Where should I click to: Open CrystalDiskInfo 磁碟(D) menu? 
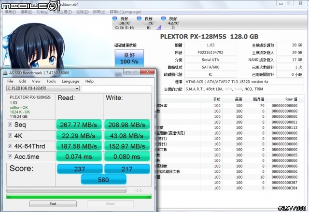(83, 12)
